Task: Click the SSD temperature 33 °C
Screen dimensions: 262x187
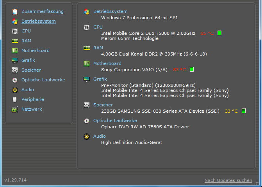Action: [232, 111]
